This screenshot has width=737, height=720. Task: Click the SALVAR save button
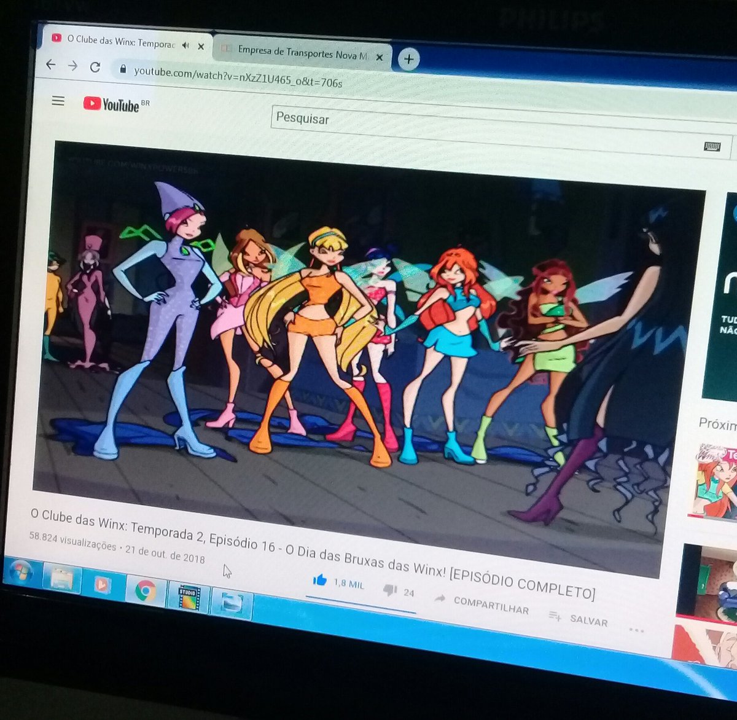click(579, 619)
